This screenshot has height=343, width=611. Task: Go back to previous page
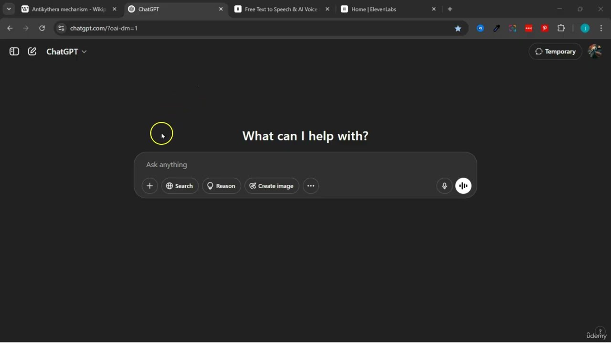(x=10, y=28)
